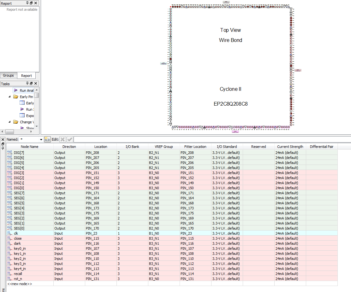Screen dimensions: 351x292
Task: Sort by I/O Bank column header
Action: click(x=132, y=147)
